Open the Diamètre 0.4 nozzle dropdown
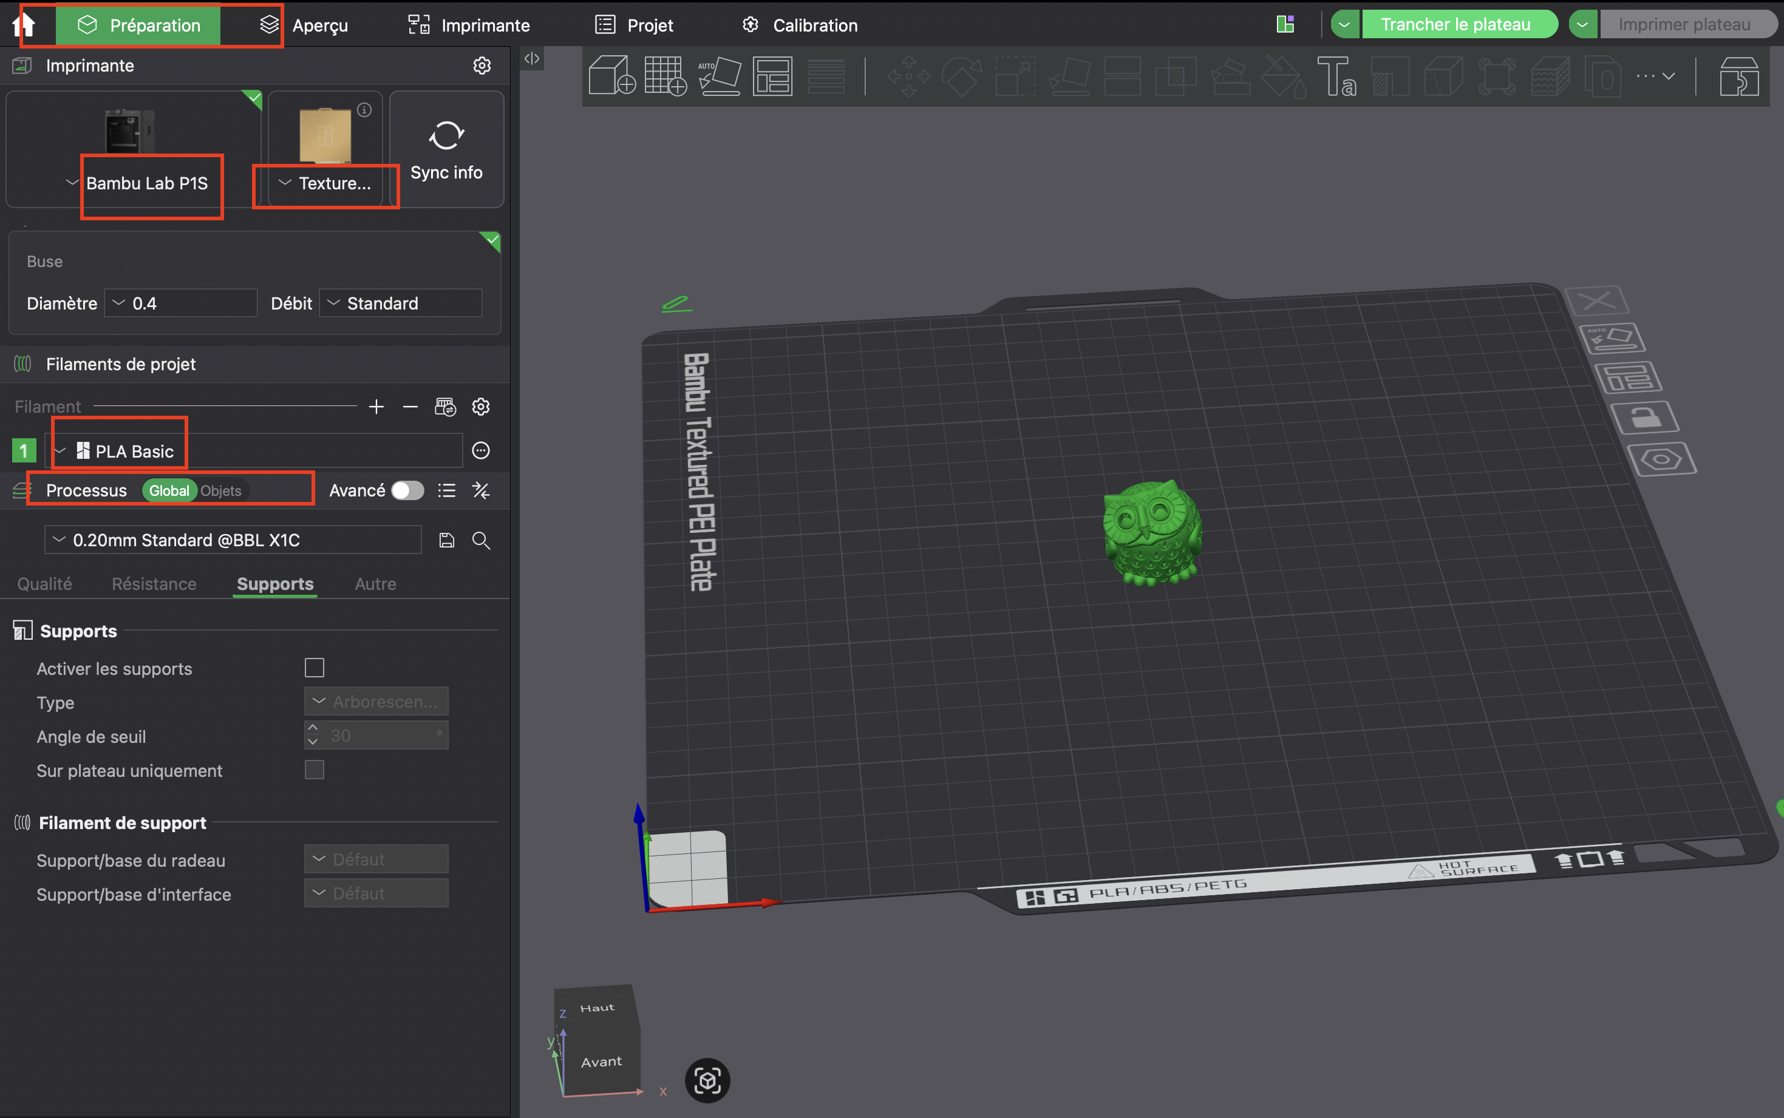1784x1118 pixels. point(180,303)
